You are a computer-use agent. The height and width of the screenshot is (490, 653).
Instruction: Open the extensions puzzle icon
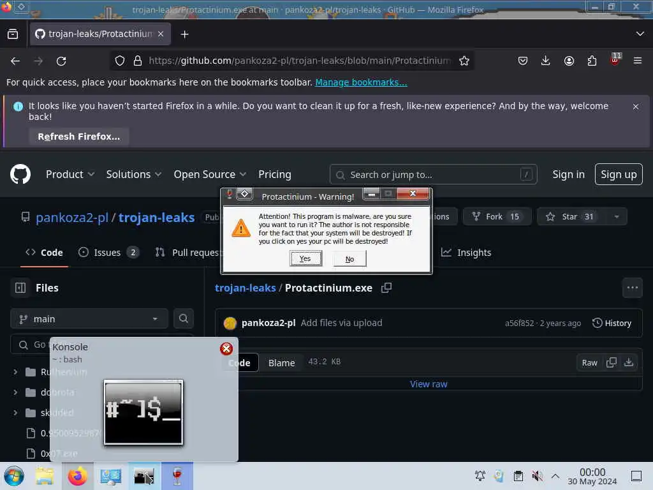[592, 61]
